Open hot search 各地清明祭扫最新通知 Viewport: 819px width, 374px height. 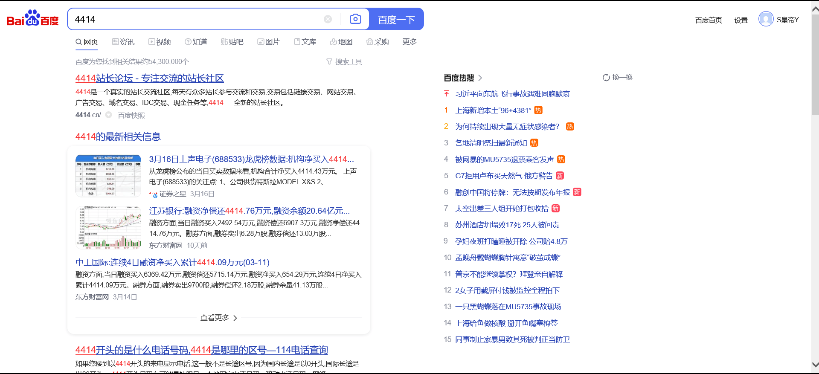pyautogui.click(x=491, y=143)
